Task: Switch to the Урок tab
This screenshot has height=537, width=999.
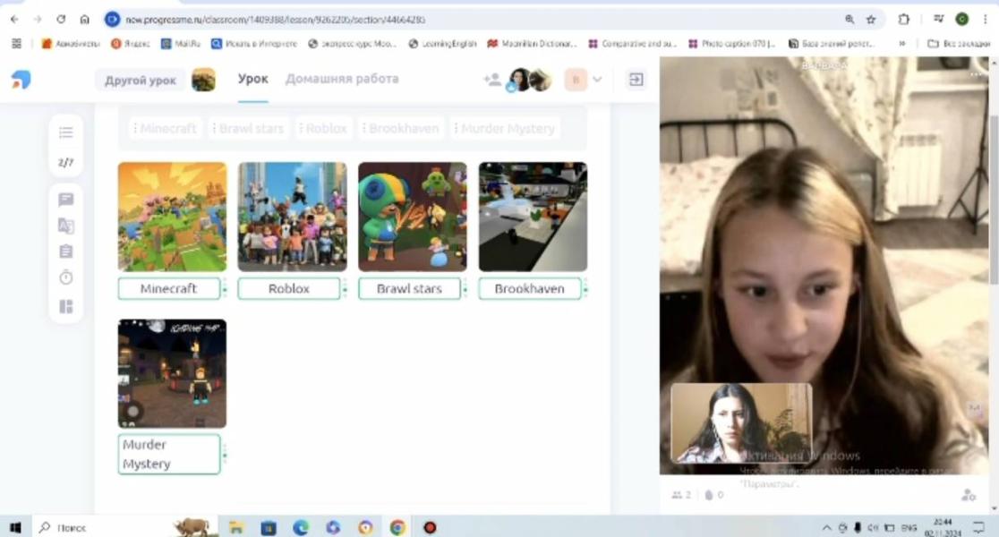Action: 252,79
